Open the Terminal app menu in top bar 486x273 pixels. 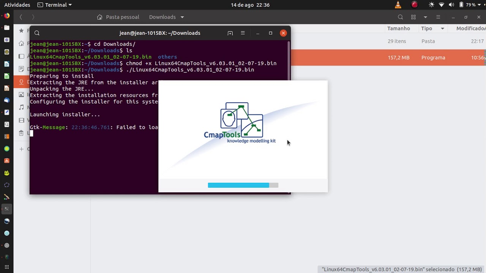click(x=55, y=5)
